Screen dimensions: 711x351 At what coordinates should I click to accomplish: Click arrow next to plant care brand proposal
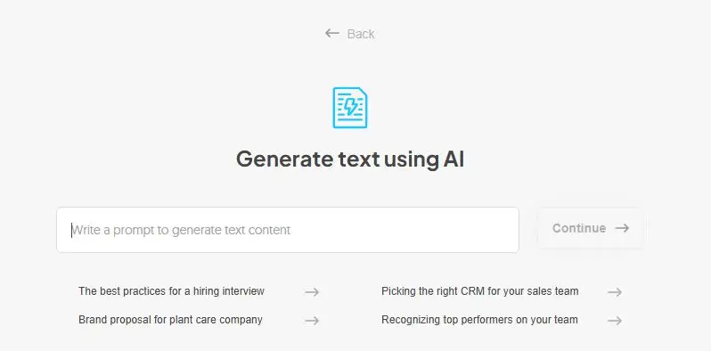pyautogui.click(x=312, y=321)
